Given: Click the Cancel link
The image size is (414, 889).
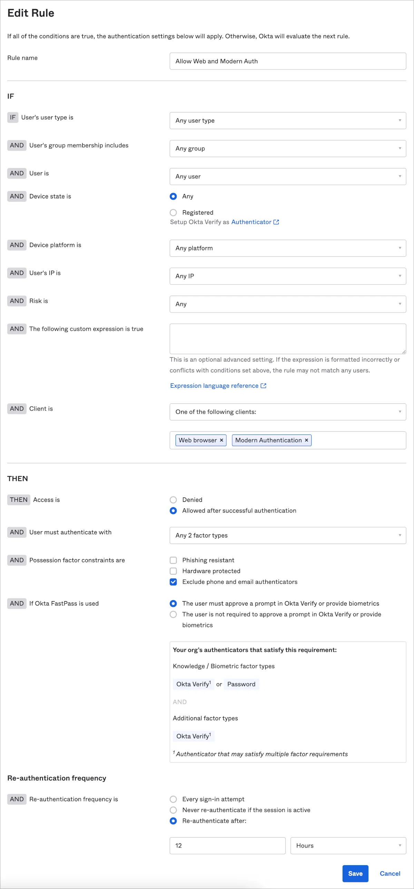Looking at the screenshot, I should pyautogui.click(x=390, y=873).
